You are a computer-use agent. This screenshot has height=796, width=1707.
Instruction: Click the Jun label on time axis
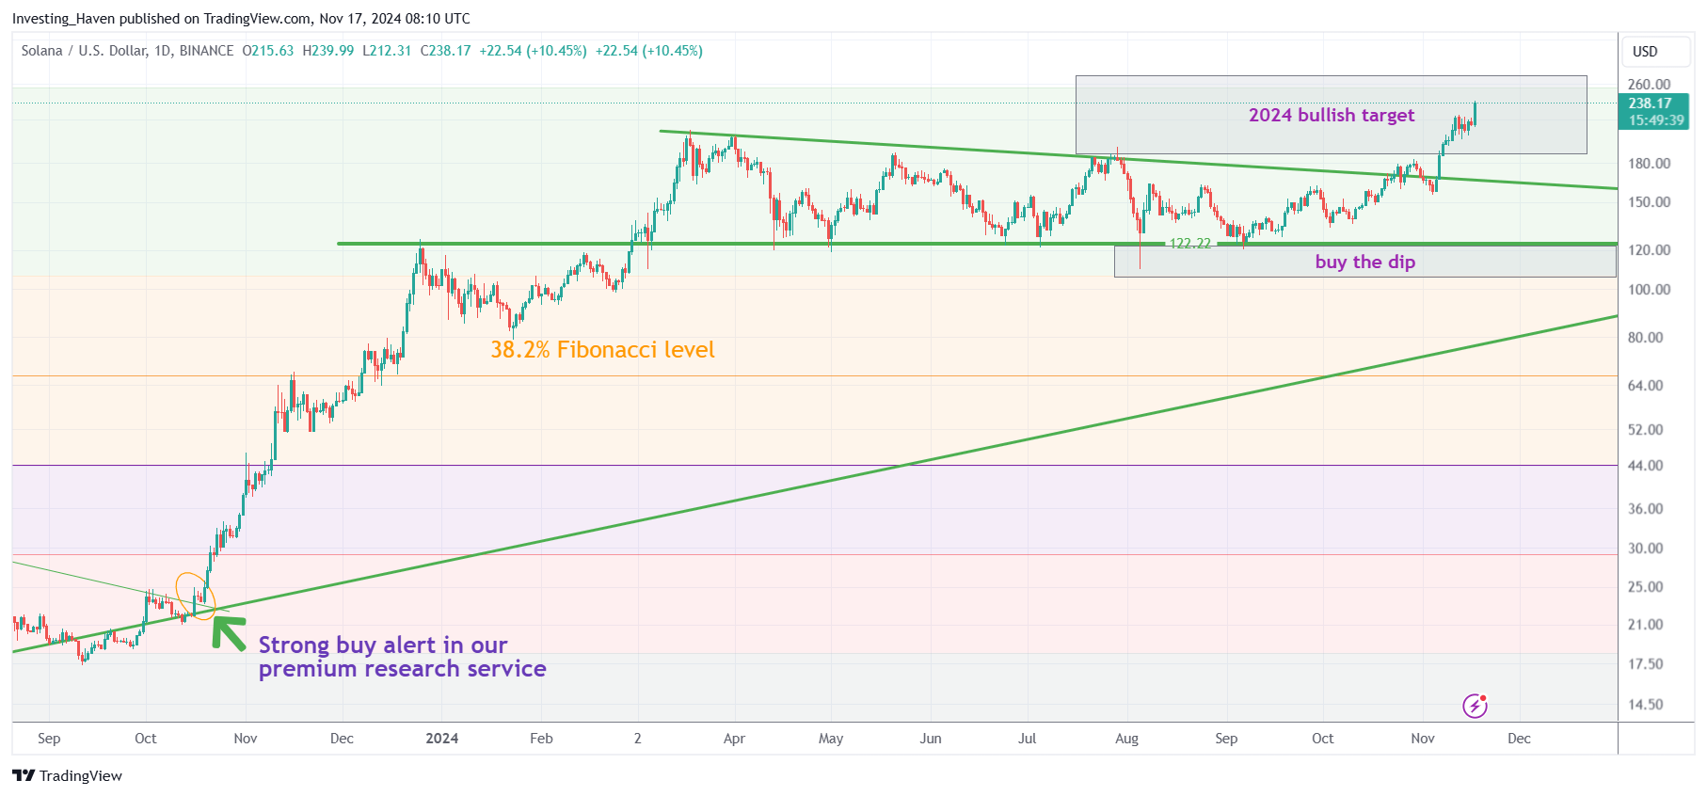tap(931, 739)
